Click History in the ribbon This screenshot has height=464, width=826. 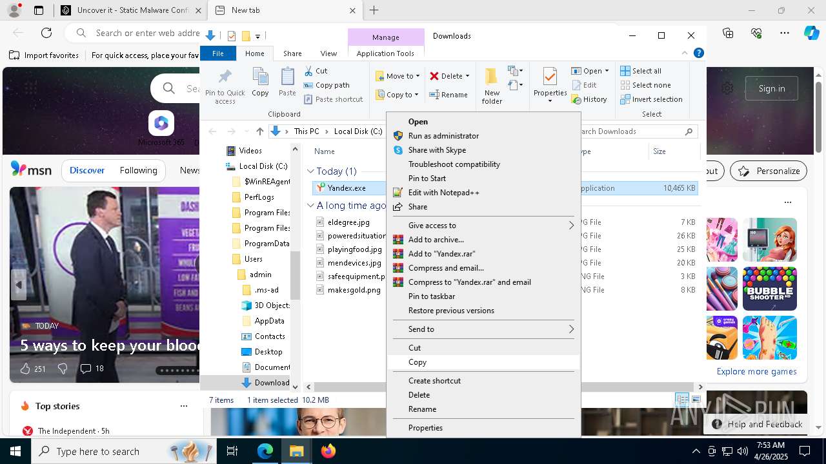pos(589,99)
